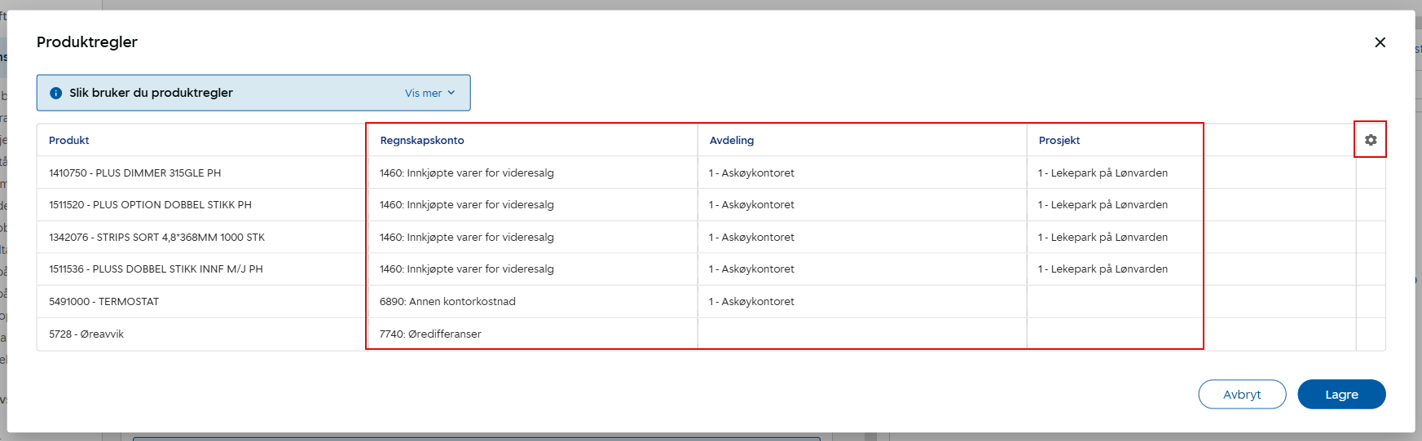This screenshot has height=441, width=1422.
Task: Expand 'Vis mer' help section
Action: click(x=429, y=94)
